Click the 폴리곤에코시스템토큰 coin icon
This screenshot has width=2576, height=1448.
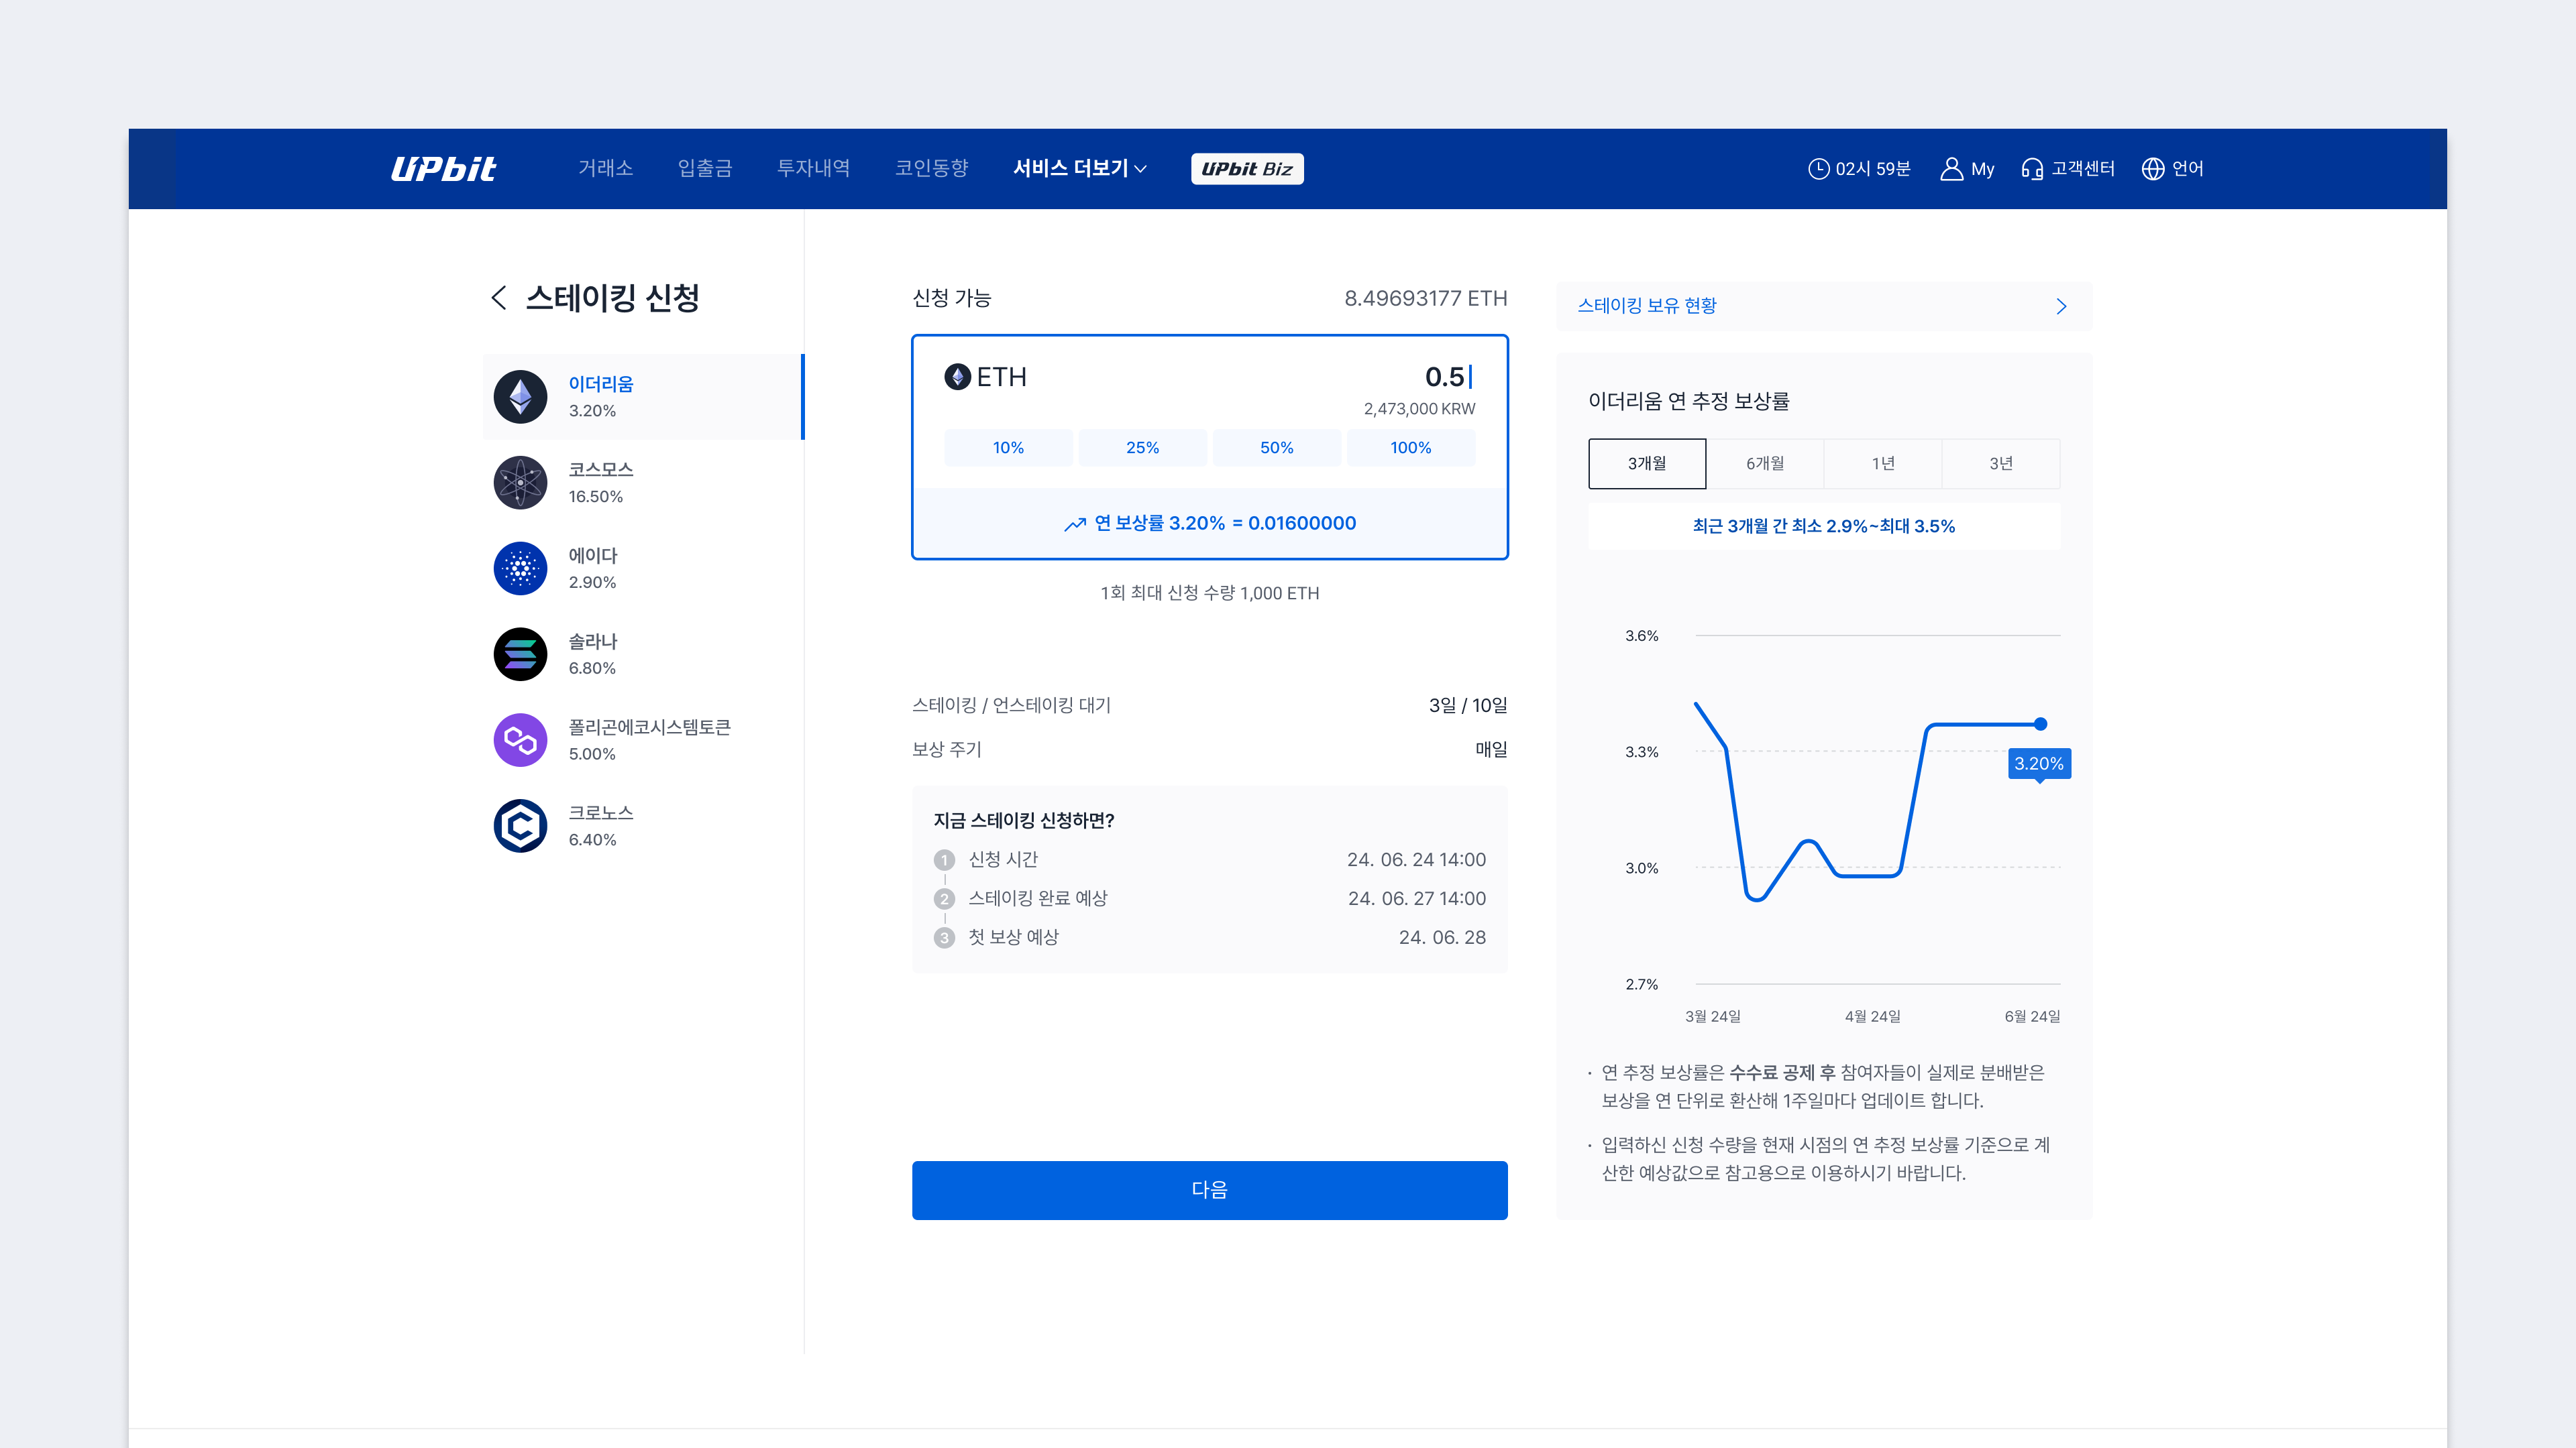(x=520, y=739)
